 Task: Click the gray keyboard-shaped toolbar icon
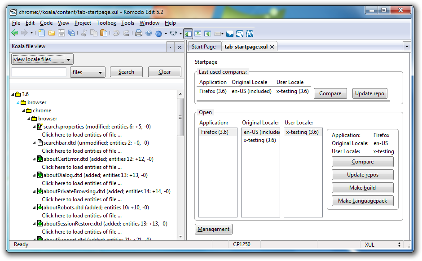[218, 34]
